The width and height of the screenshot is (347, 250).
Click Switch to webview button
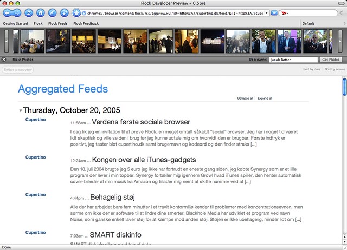coord(18,70)
